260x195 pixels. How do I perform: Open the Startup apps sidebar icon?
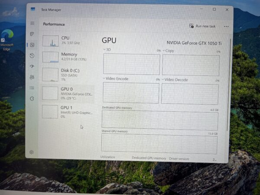click(32, 66)
